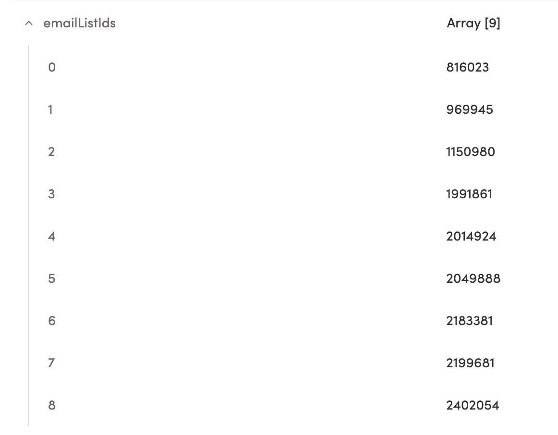Click the value 969945
Viewport: 558px width, 435px height.
(470, 109)
